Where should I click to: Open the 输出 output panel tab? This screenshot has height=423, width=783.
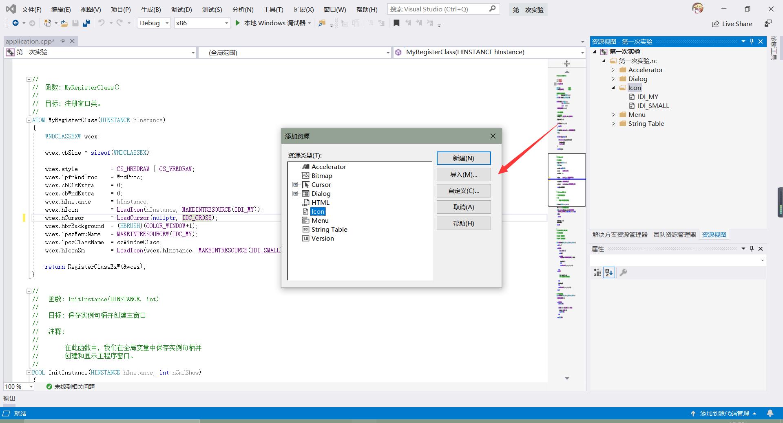click(9, 399)
